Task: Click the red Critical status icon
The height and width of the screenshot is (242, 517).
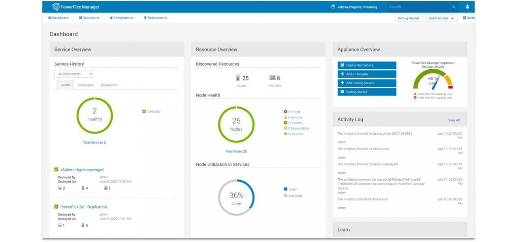Action: pos(286,112)
